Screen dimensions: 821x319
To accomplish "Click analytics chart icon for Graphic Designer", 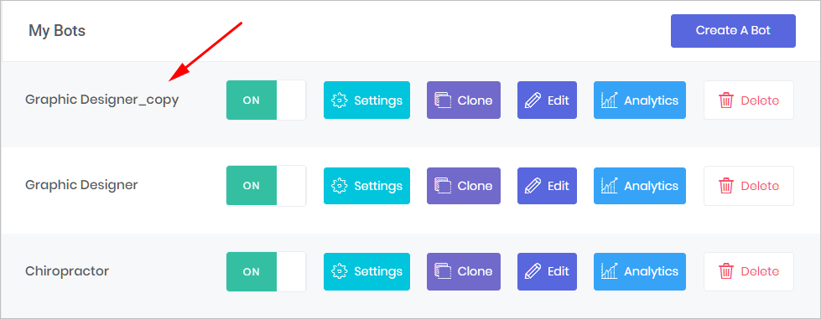I will [x=609, y=186].
